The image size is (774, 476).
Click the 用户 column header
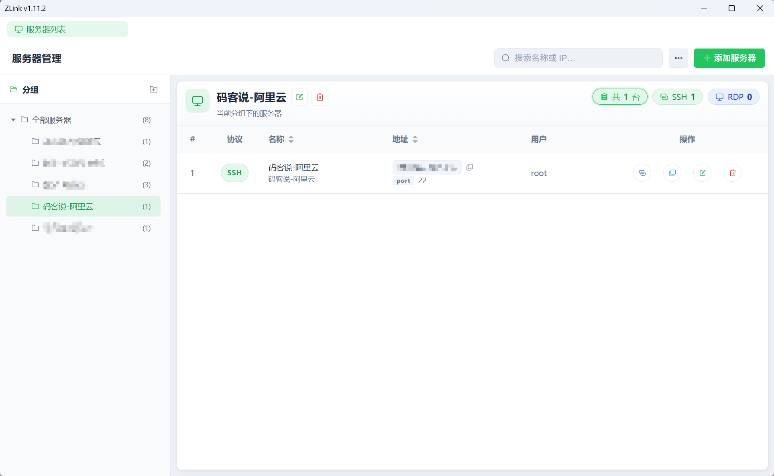539,139
